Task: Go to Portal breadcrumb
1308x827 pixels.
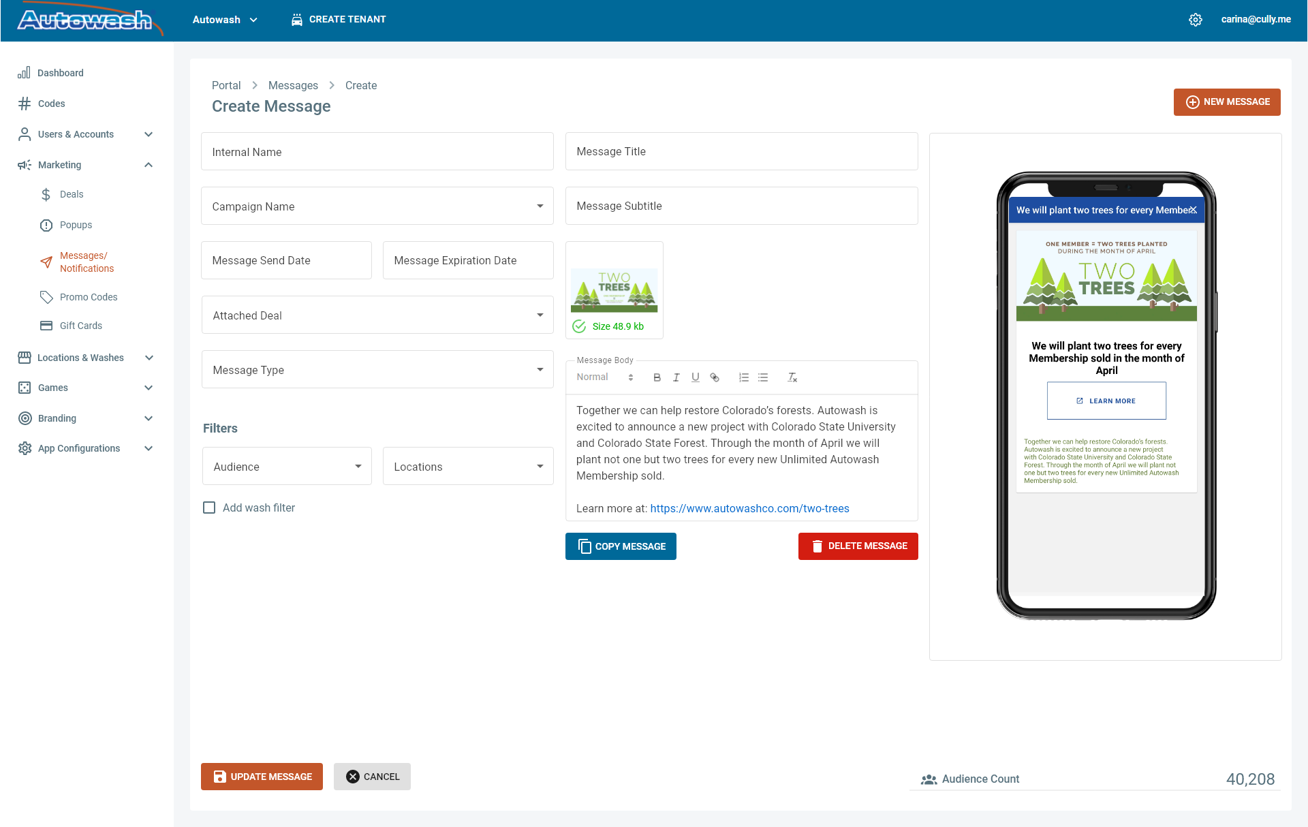Action: 226,85
